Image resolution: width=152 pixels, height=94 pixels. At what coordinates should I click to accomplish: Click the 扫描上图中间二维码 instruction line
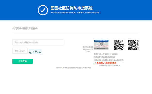tap(104, 57)
